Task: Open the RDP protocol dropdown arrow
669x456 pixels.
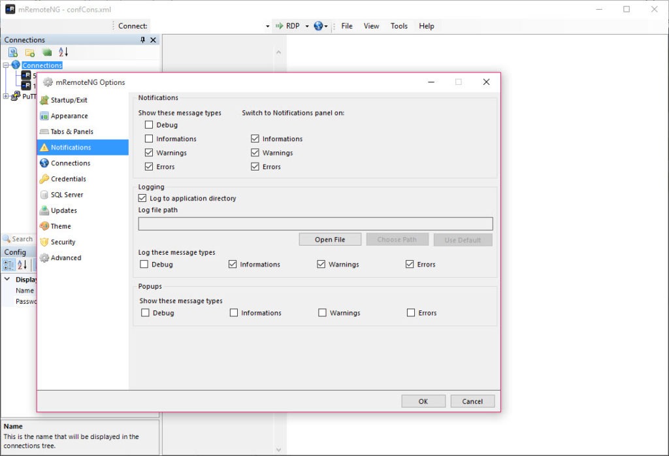Action: [307, 26]
